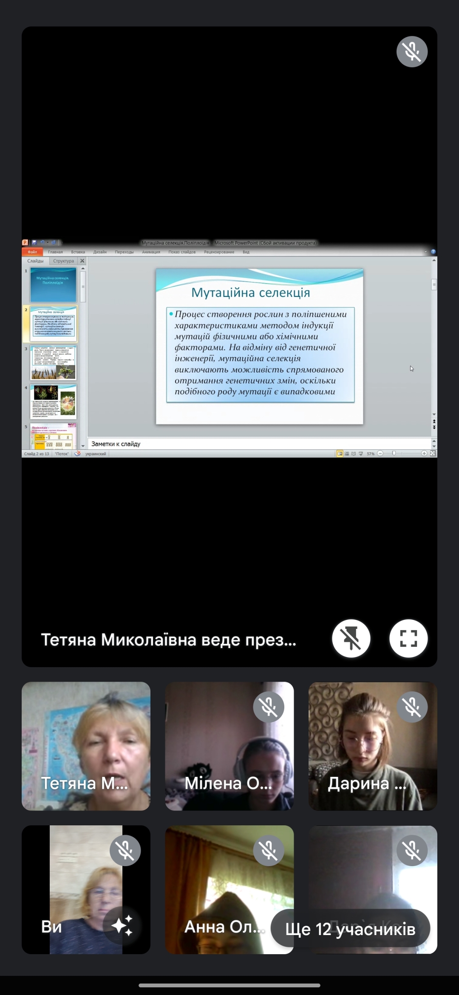
Task: Click the zoom slider in PowerPoint status bar
Action: pyautogui.click(x=394, y=454)
